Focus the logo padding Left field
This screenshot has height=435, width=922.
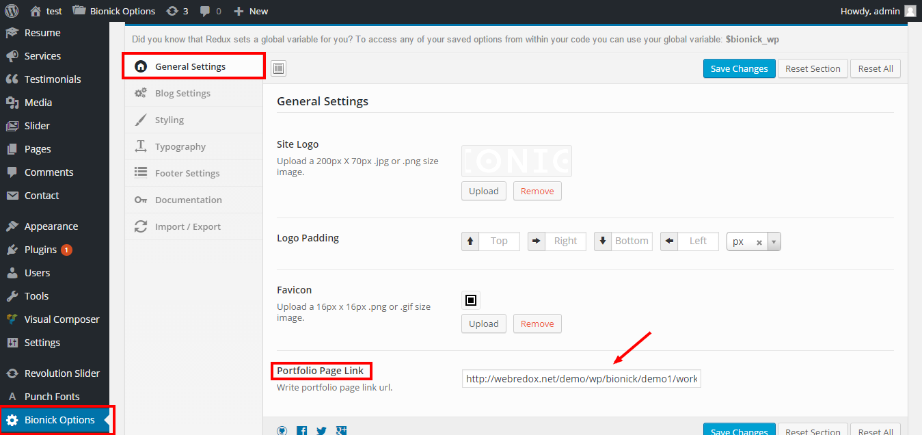tap(698, 241)
